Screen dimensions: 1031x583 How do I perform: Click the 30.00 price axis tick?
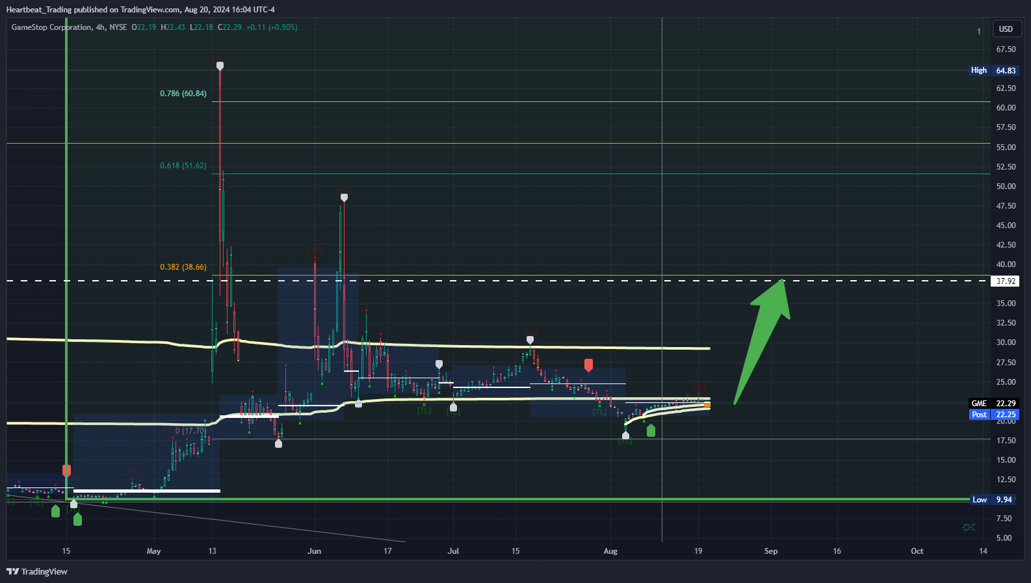[1006, 343]
